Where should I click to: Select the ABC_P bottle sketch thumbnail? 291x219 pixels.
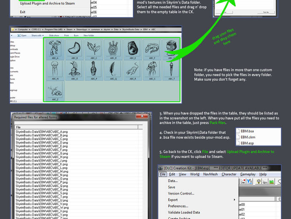[94, 70]
